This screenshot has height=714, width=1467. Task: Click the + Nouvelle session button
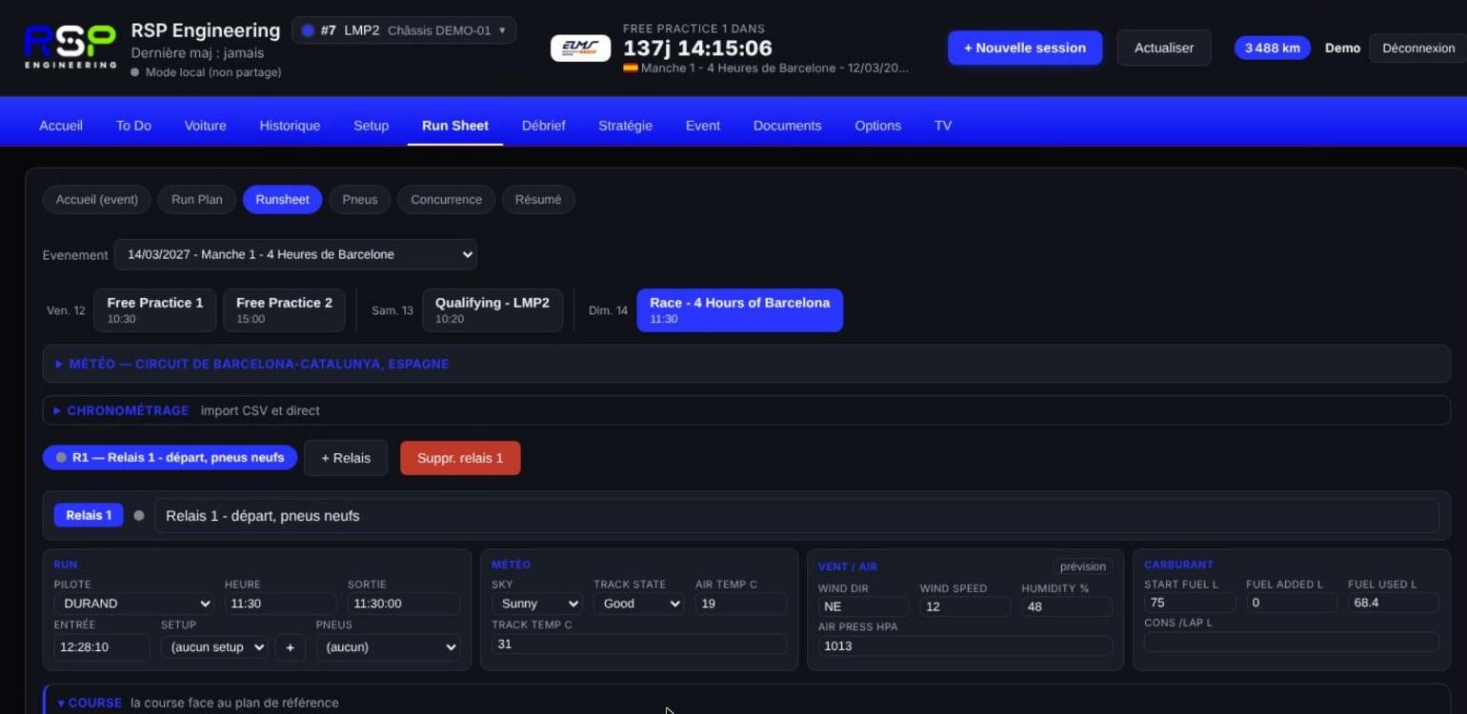point(1025,48)
